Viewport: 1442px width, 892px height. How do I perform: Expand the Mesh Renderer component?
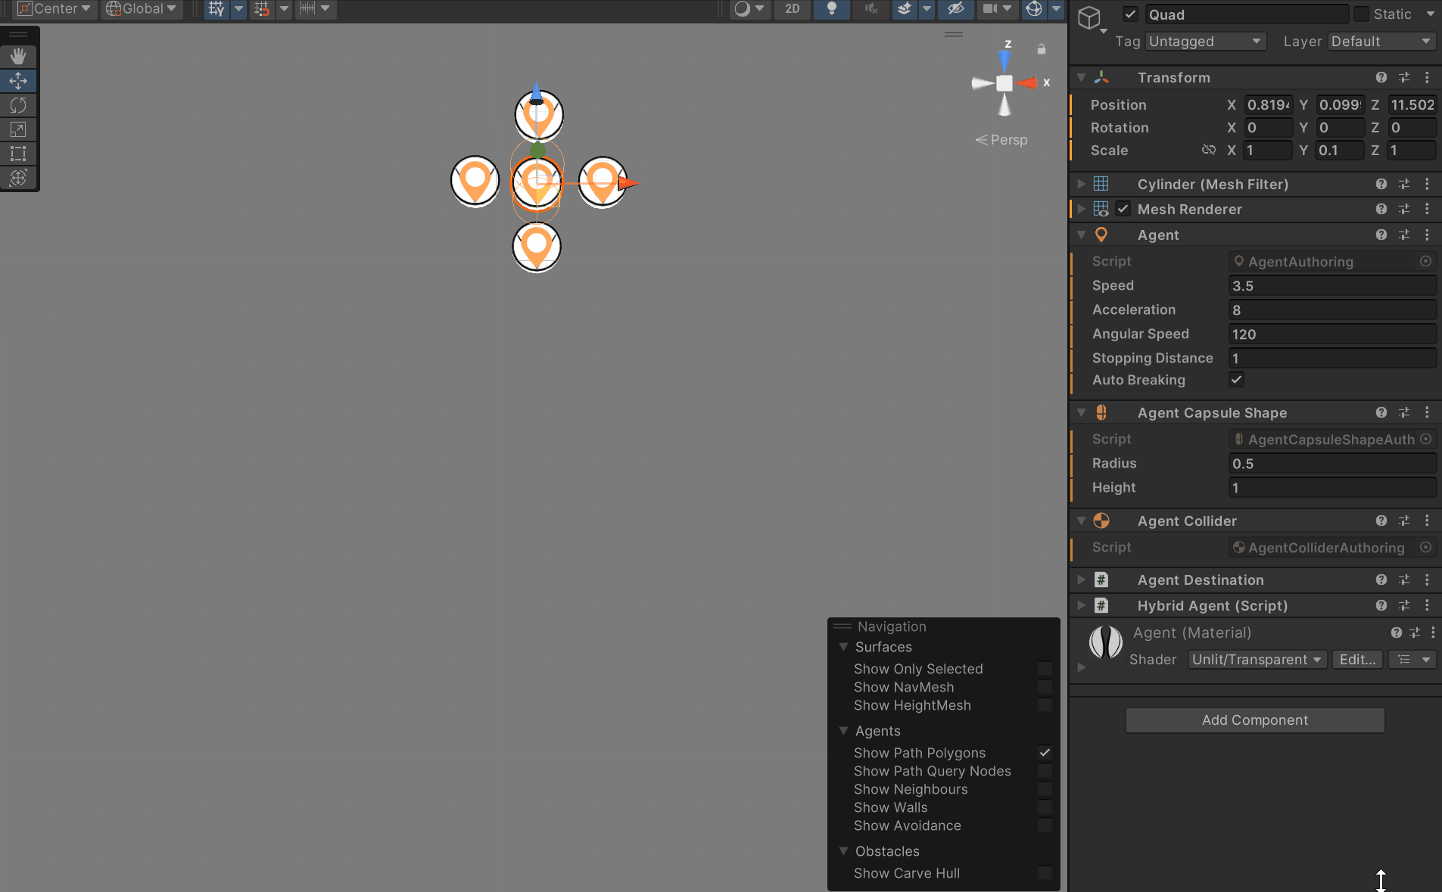(1082, 209)
